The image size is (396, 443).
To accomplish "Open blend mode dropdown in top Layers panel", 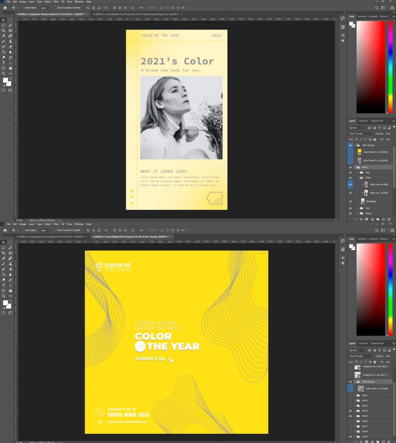I will pyautogui.click(x=361, y=134).
